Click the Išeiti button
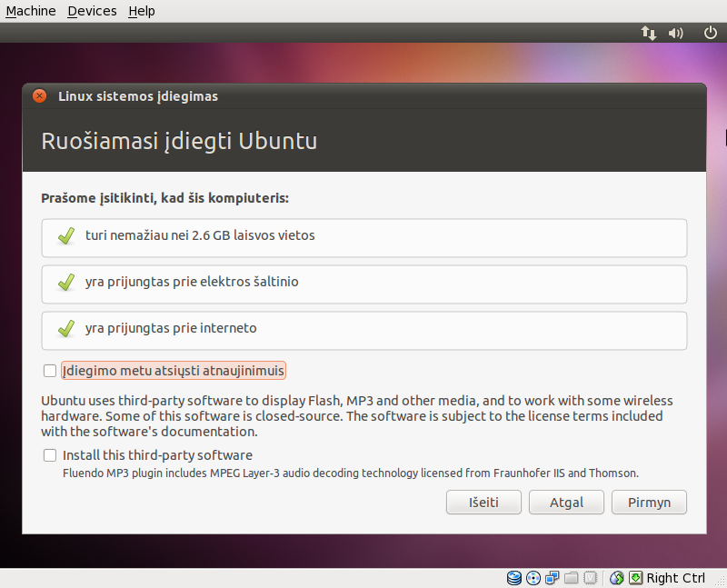 [x=483, y=503]
